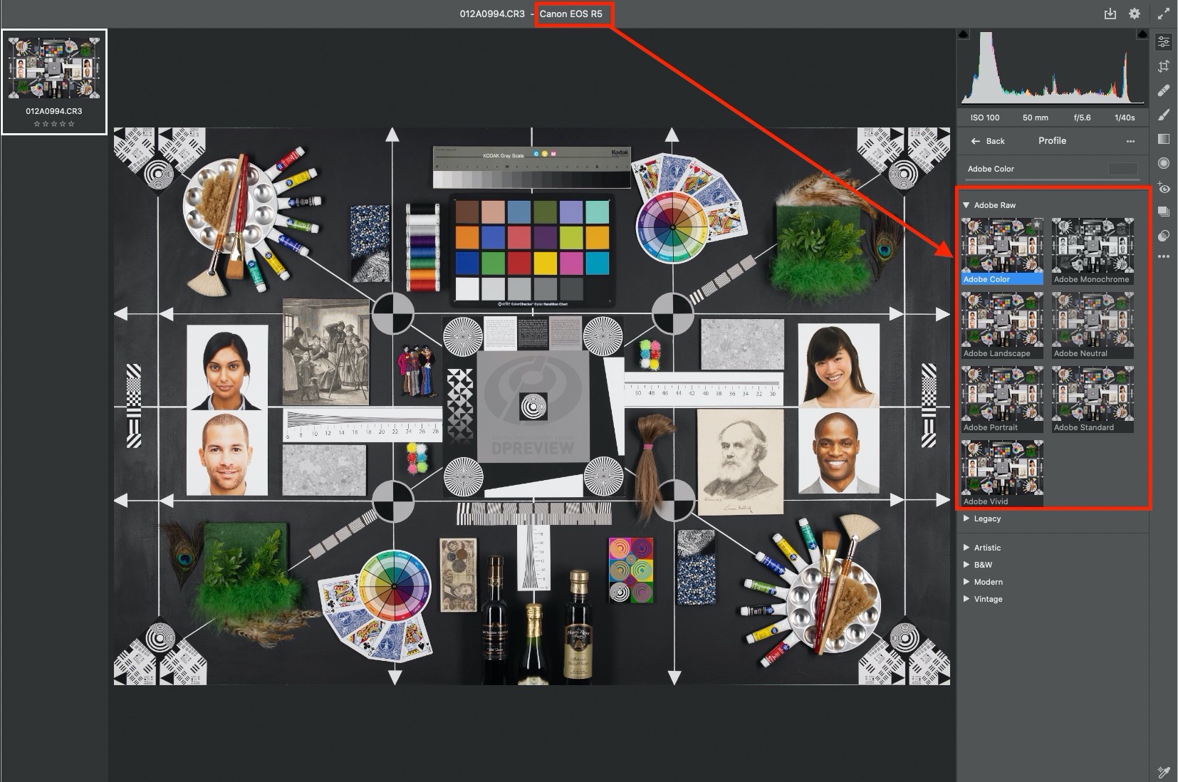Expand the Artistic profiles section
The height and width of the screenshot is (782, 1178).
986,548
